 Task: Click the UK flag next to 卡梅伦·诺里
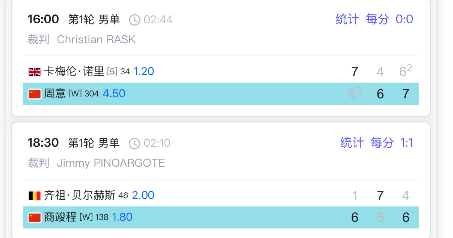pos(35,72)
